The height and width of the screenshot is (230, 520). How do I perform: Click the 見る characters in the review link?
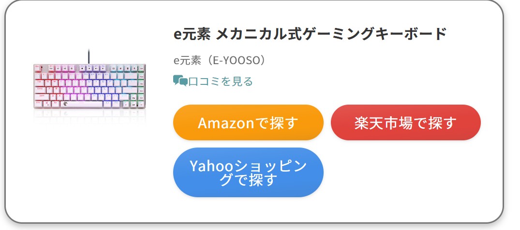[242, 81]
